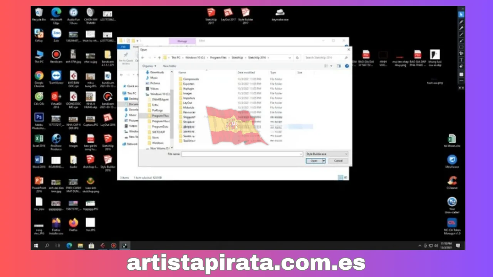Screen dimensions: 493x277
Task: Launch the TeamViewer desktop shortcut
Action: coord(56,78)
